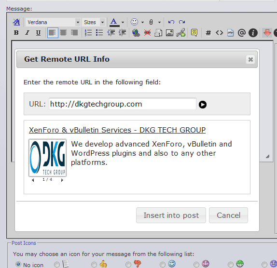Select the winking smiley post icon radio
Image resolution: width=277 pixels, height=268 pixels.
(x=163, y=265)
